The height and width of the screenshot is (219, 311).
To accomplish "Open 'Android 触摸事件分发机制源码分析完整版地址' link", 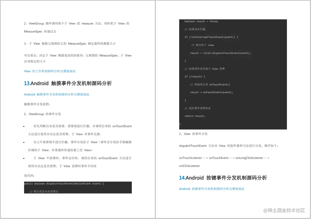I will (x=57, y=94).
